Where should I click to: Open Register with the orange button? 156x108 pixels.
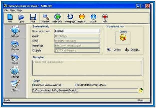(x=81, y=18)
